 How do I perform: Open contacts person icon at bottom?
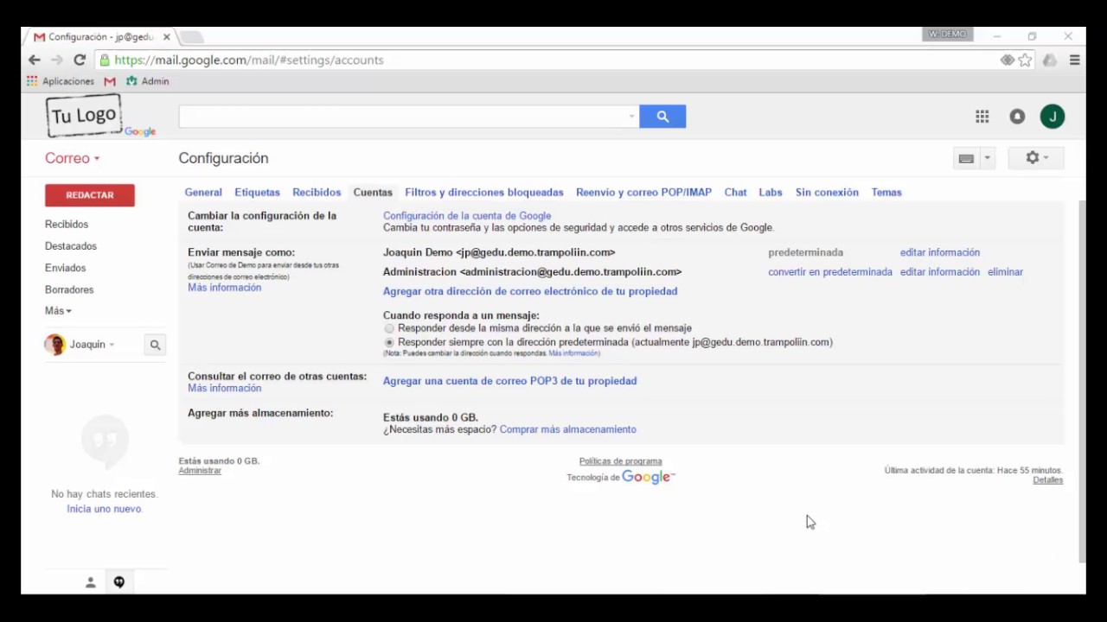point(90,582)
